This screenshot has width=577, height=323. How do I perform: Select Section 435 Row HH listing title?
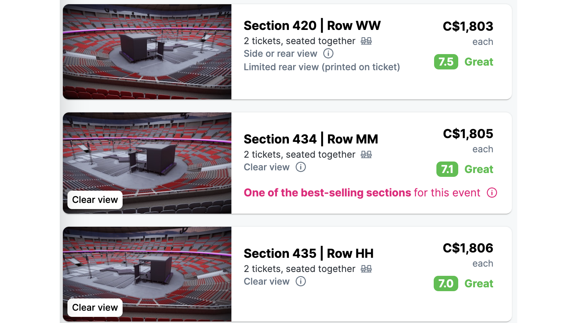[x=308, y=254]
